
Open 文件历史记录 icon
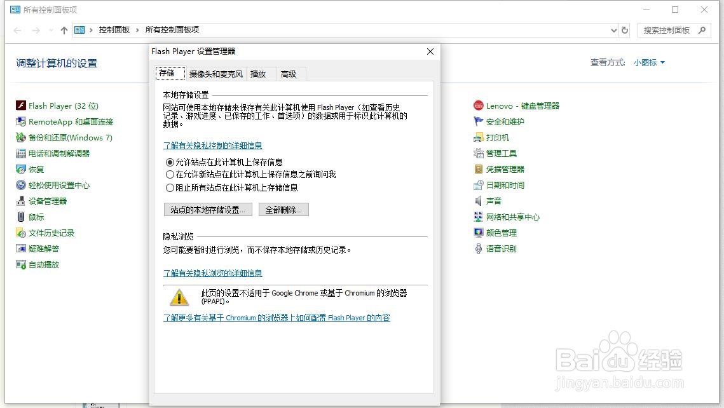(x=21, y=233)
